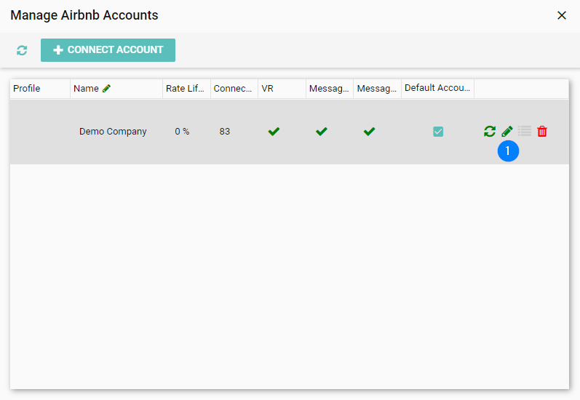The width and height of the screenshot is (580, 400).
Task: Click the pencil icon beside Name header
Action: click(x=107, y=89)
